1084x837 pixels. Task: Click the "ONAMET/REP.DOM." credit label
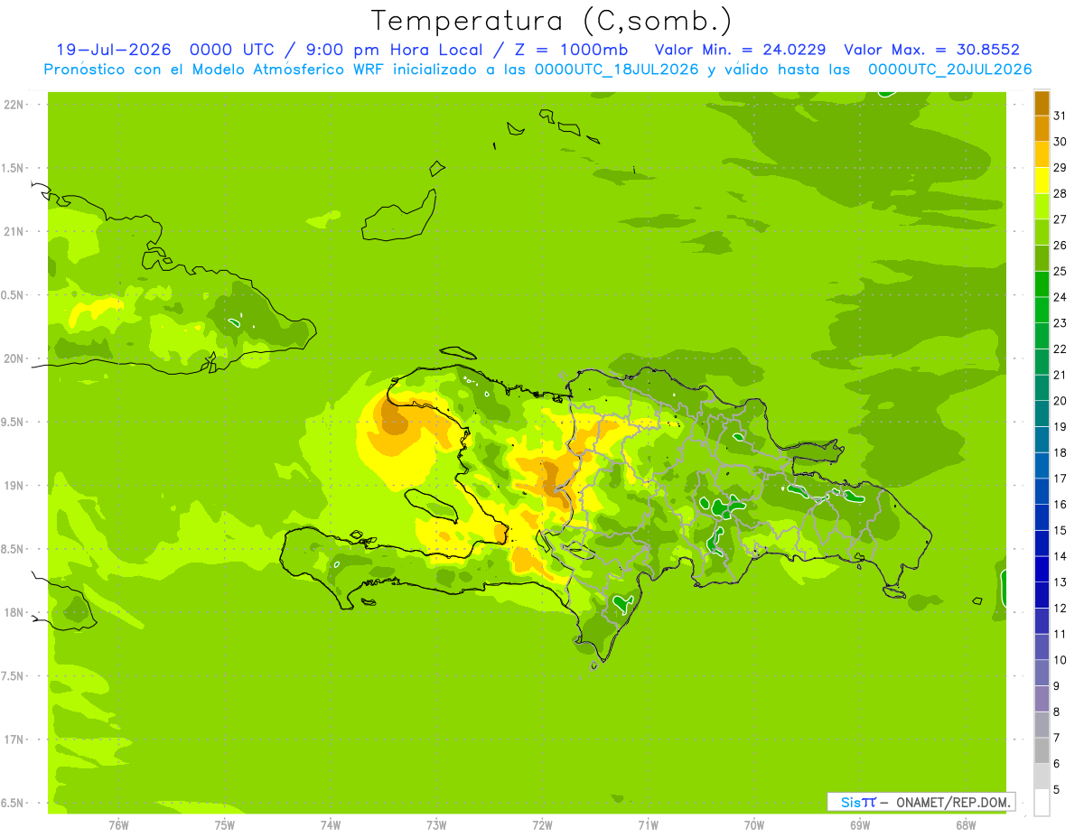click(x=953, y=802)
